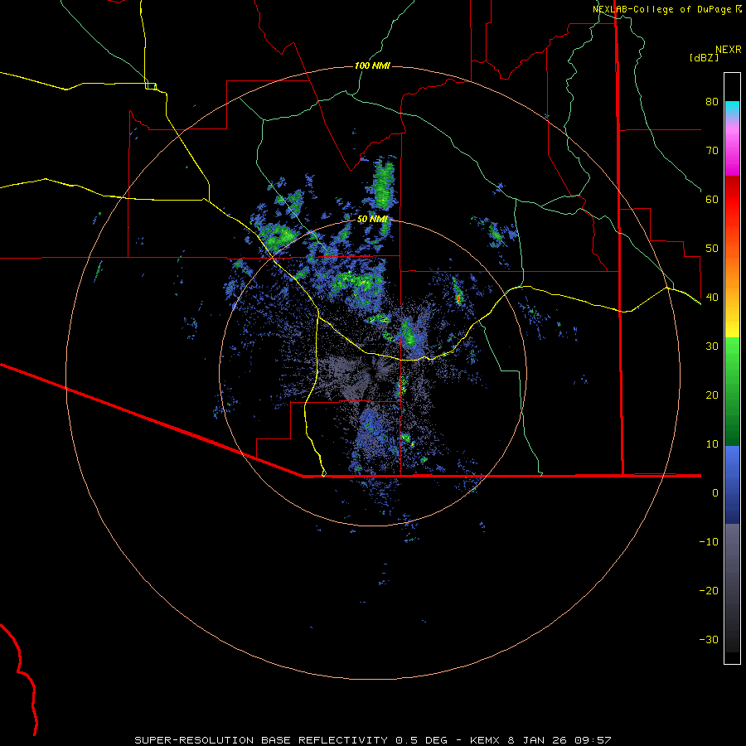The width and height of the screenshot is (746, 746).
Task: Click the 30 dBZ scale value
Action: (712, 346)
